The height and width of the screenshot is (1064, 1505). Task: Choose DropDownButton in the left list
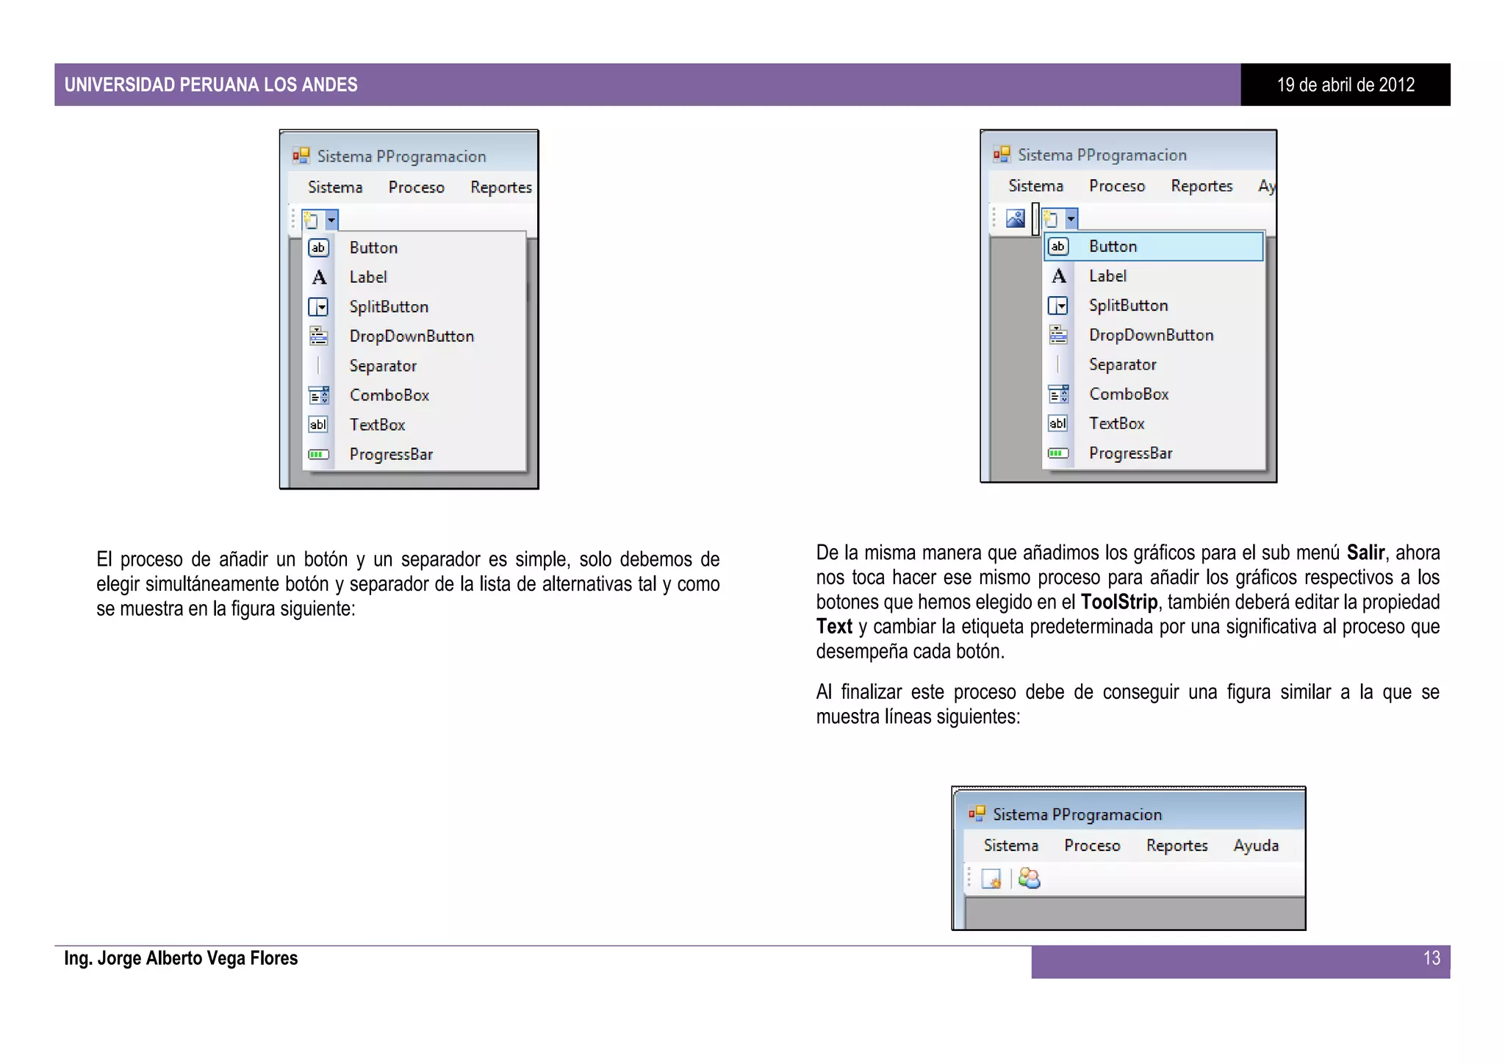pos(412,337)
